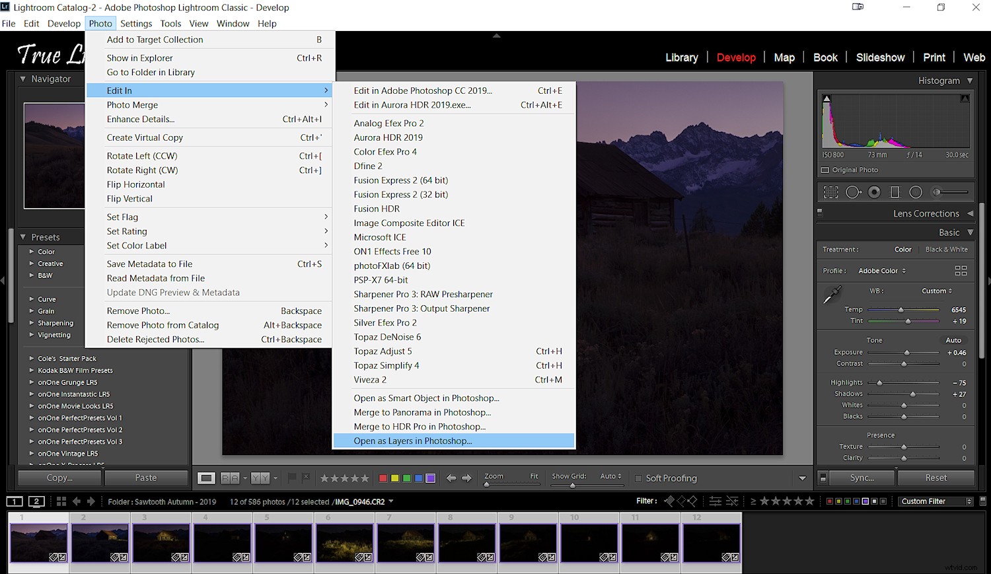Viewport: 991px width, 574px height.
Task: Switch to the Library module
Action: coord(681,57)
